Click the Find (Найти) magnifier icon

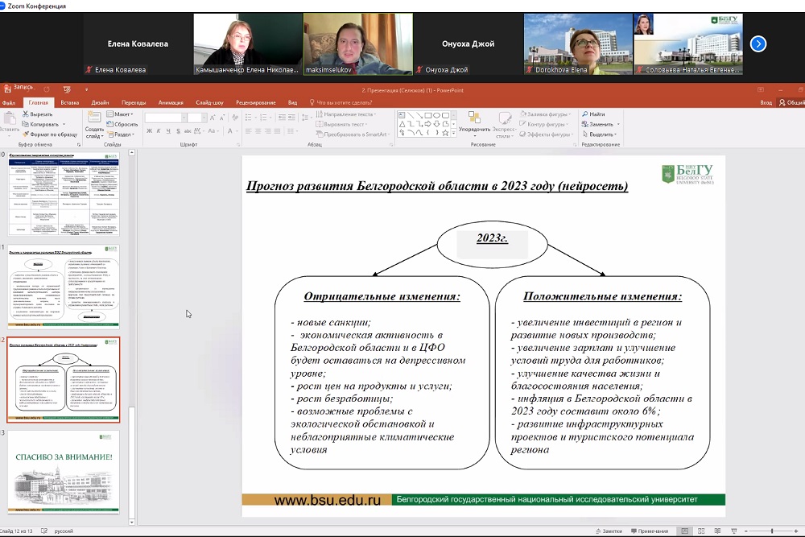(x=584, y=114)
